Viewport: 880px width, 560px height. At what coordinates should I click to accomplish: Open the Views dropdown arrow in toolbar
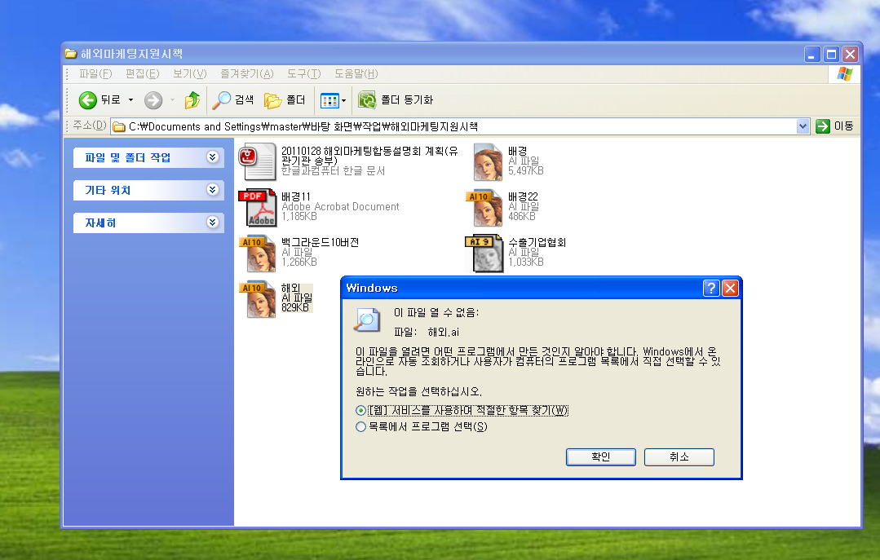point(343,100)
